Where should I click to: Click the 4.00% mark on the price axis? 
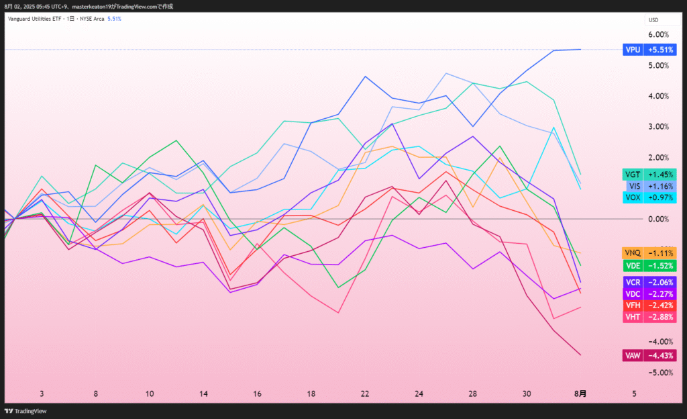[x=659, y=96]
